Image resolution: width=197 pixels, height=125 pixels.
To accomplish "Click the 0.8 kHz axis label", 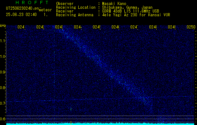I will click(3, 87).
